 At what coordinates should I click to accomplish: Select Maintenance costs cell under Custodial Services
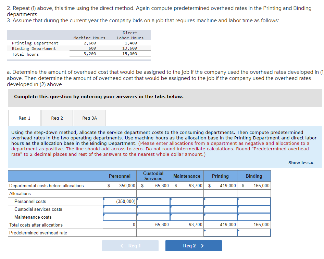153,217
